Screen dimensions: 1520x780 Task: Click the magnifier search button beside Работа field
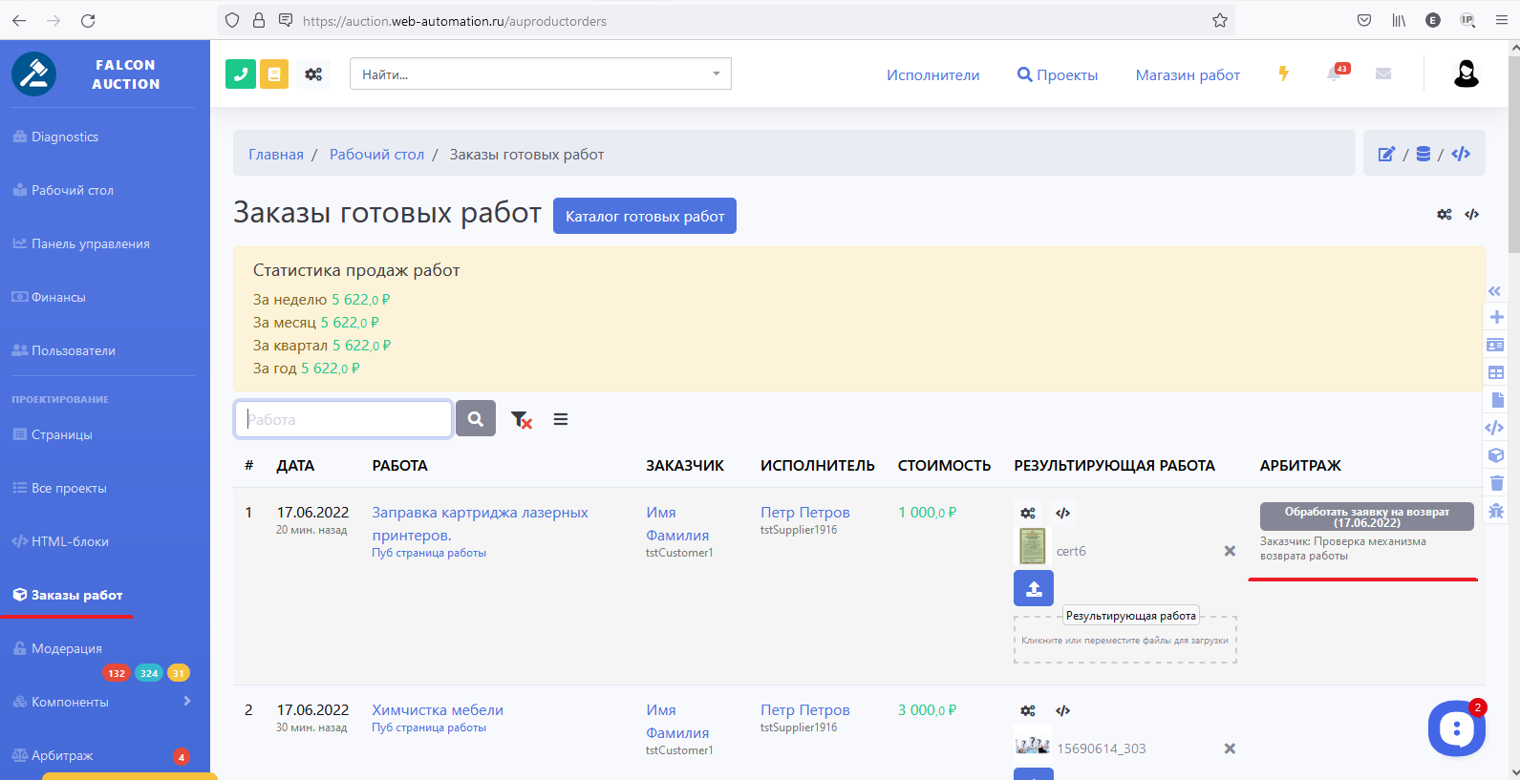click(475, 418)
